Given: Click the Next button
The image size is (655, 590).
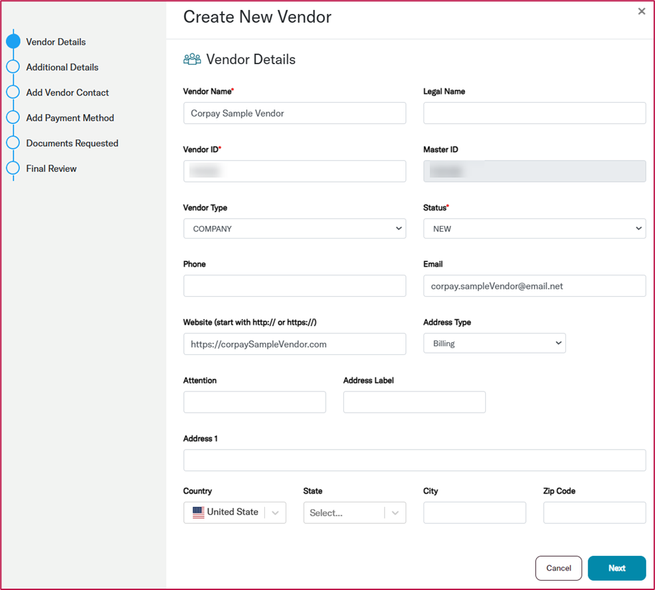Looking at the screenshot, I should click(616, 568).
